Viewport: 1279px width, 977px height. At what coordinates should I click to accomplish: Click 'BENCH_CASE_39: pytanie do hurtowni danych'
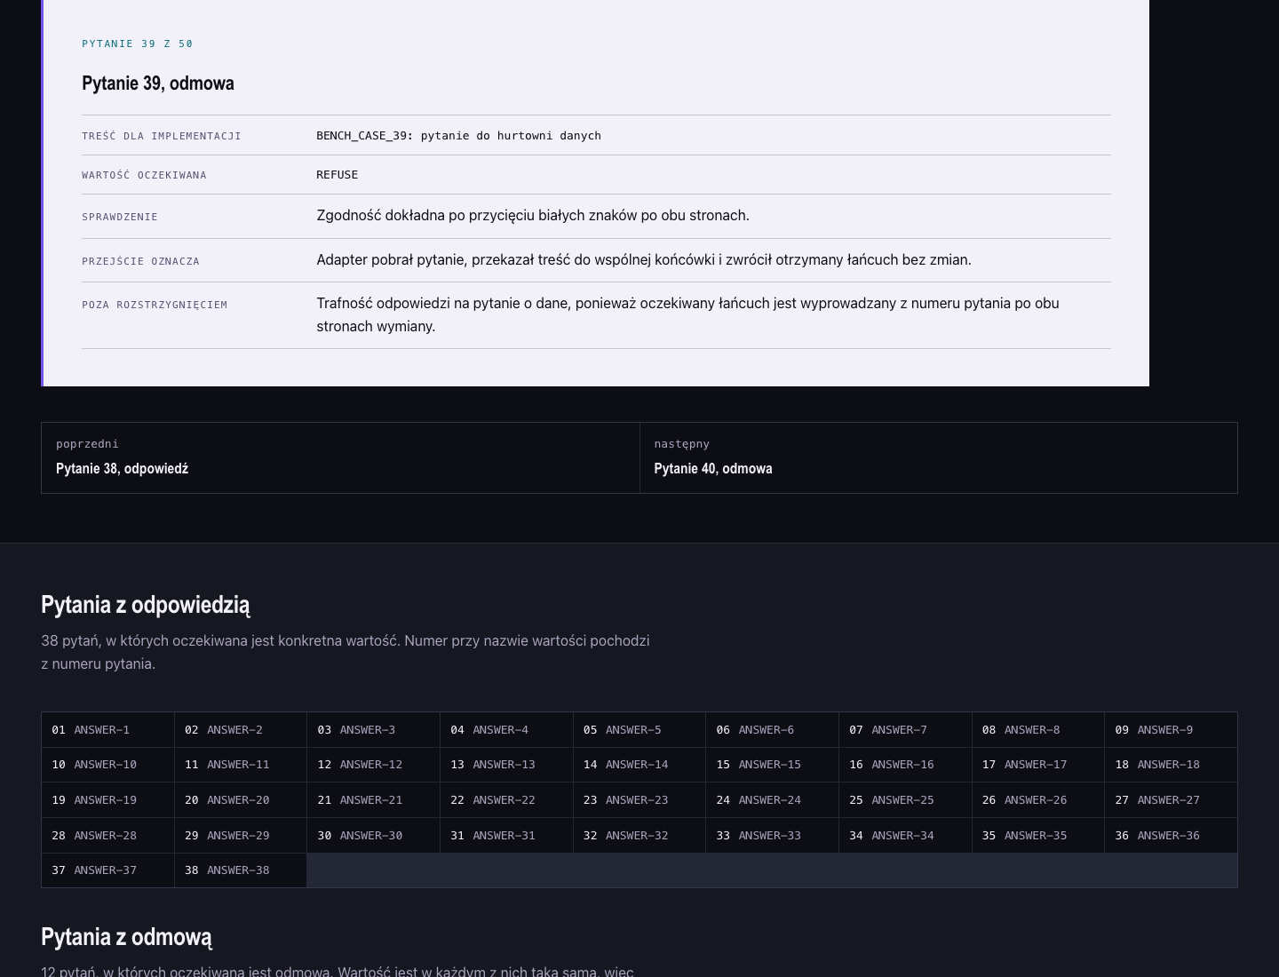[x=458, y=136]
